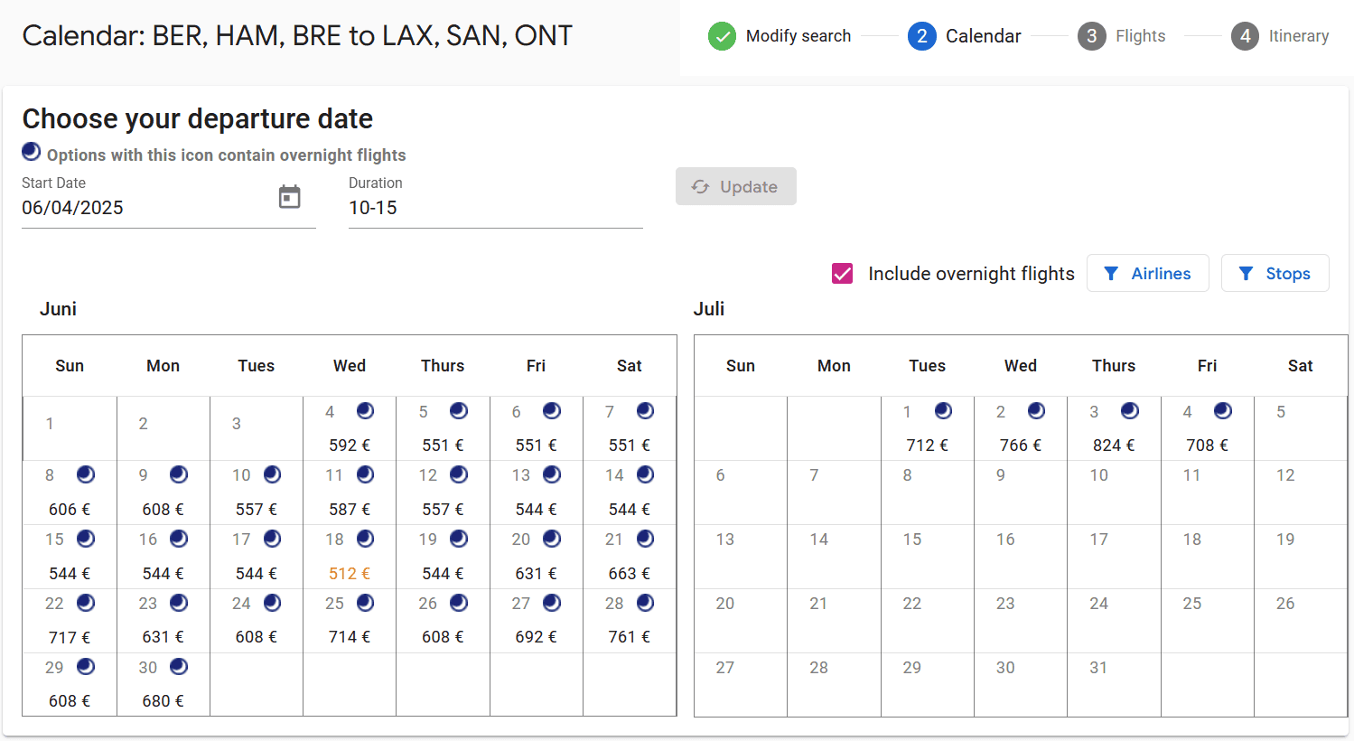Choose June 13 with 544 € fare
This screenshot has height=741, width=1354.
[536, 509]
